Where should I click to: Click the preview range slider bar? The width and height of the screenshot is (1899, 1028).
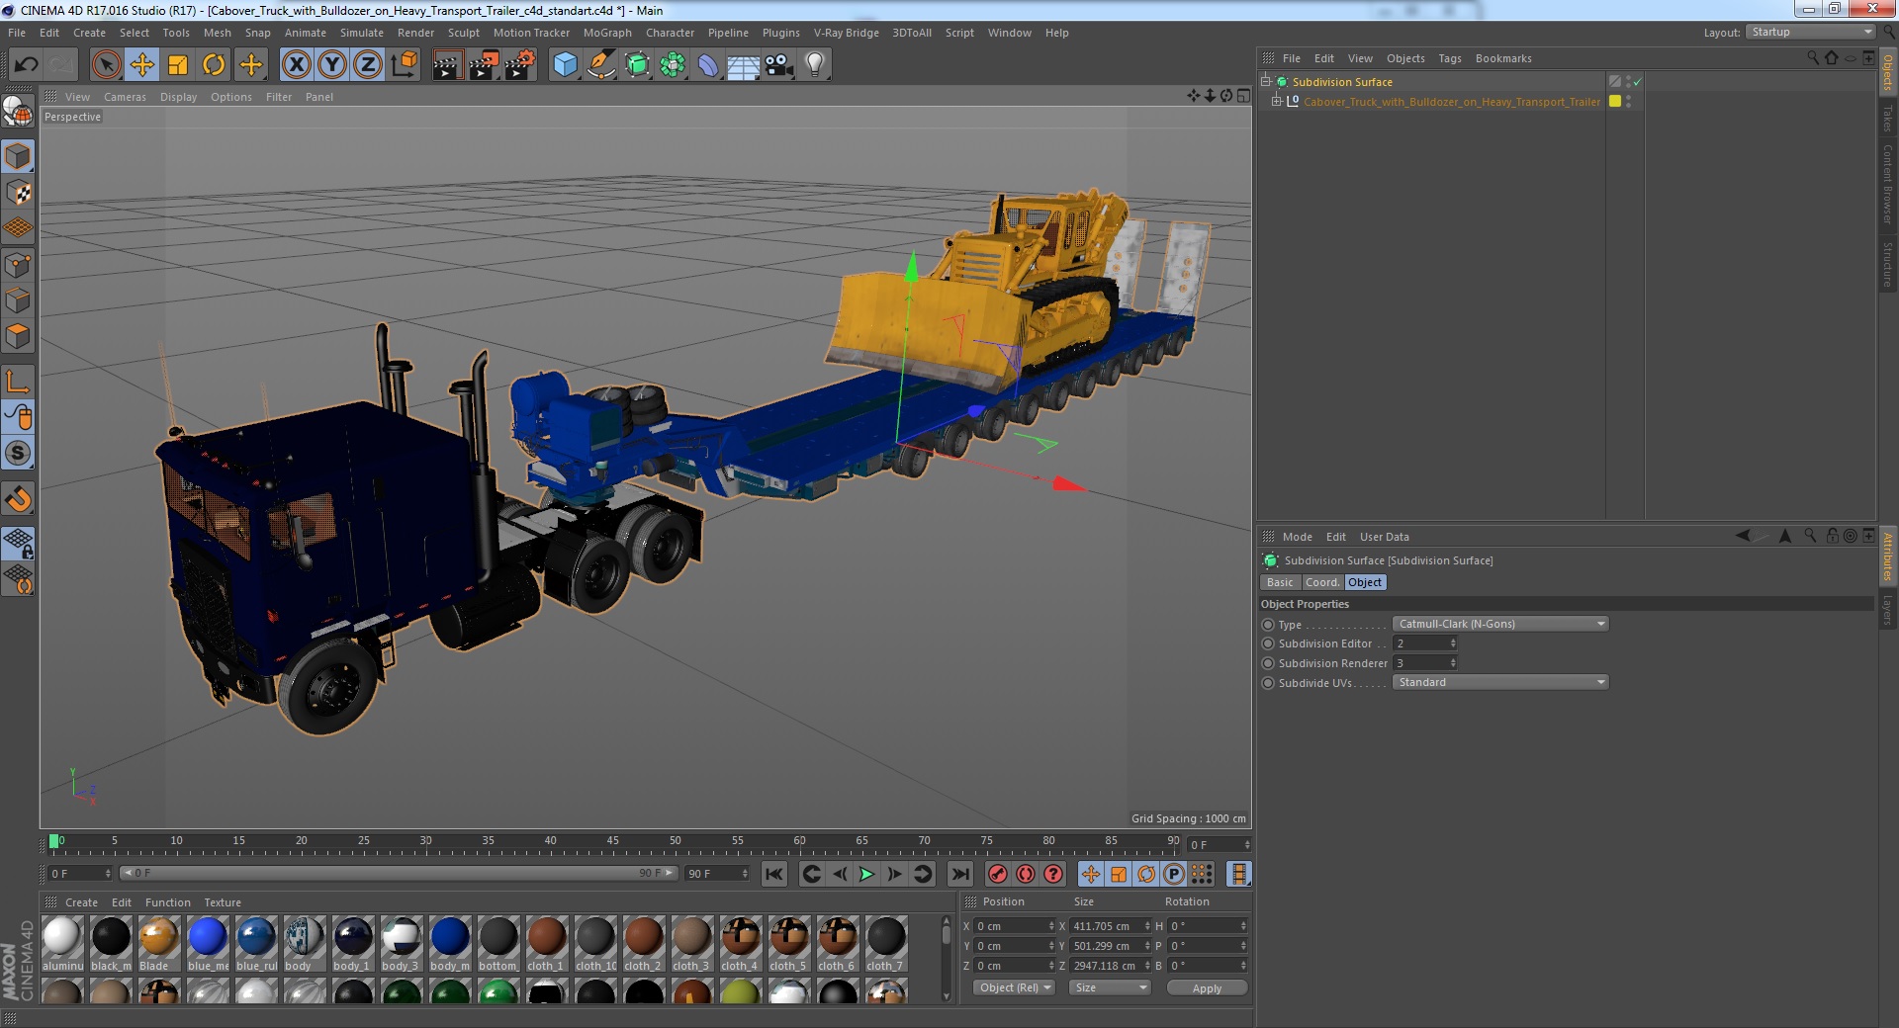click(399, 873)
